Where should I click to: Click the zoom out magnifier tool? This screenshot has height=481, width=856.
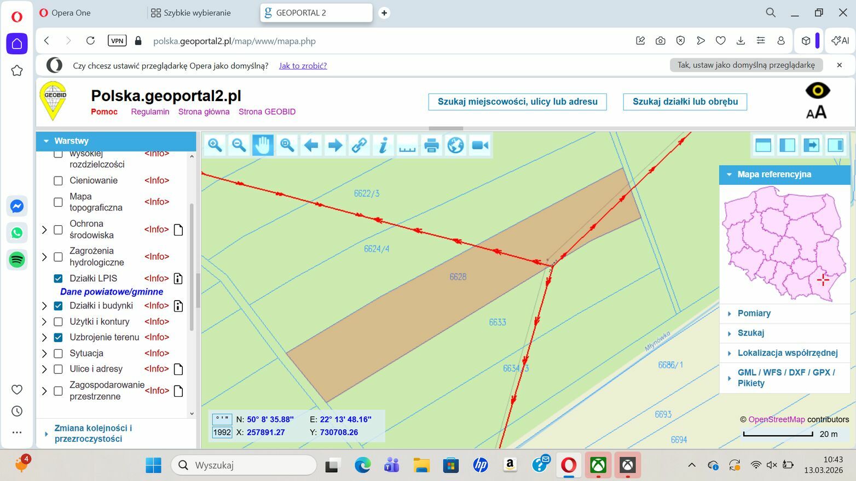[x=239, y=145]
